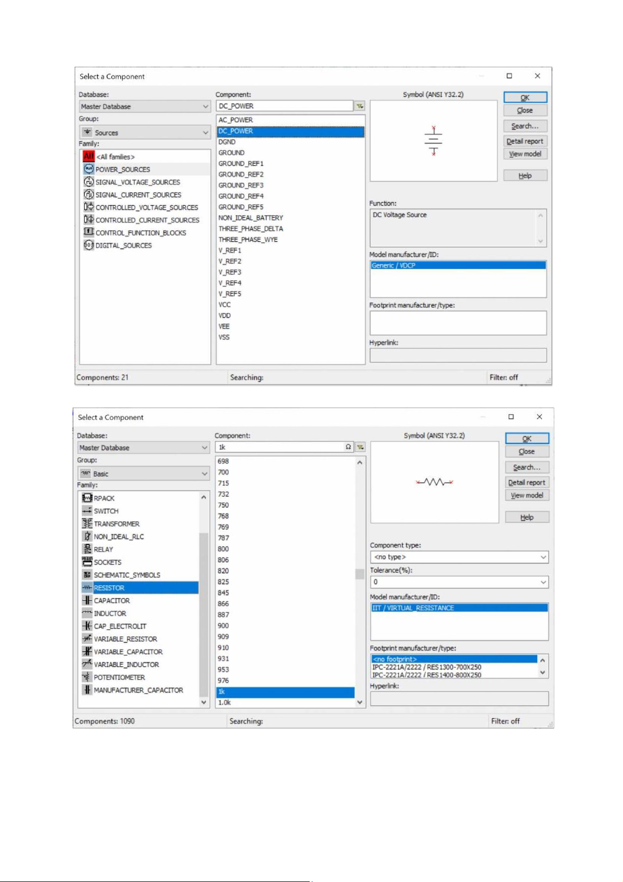
Task: Click the filter icon beside DC_POWER field
Action: [x=359, y=106]
